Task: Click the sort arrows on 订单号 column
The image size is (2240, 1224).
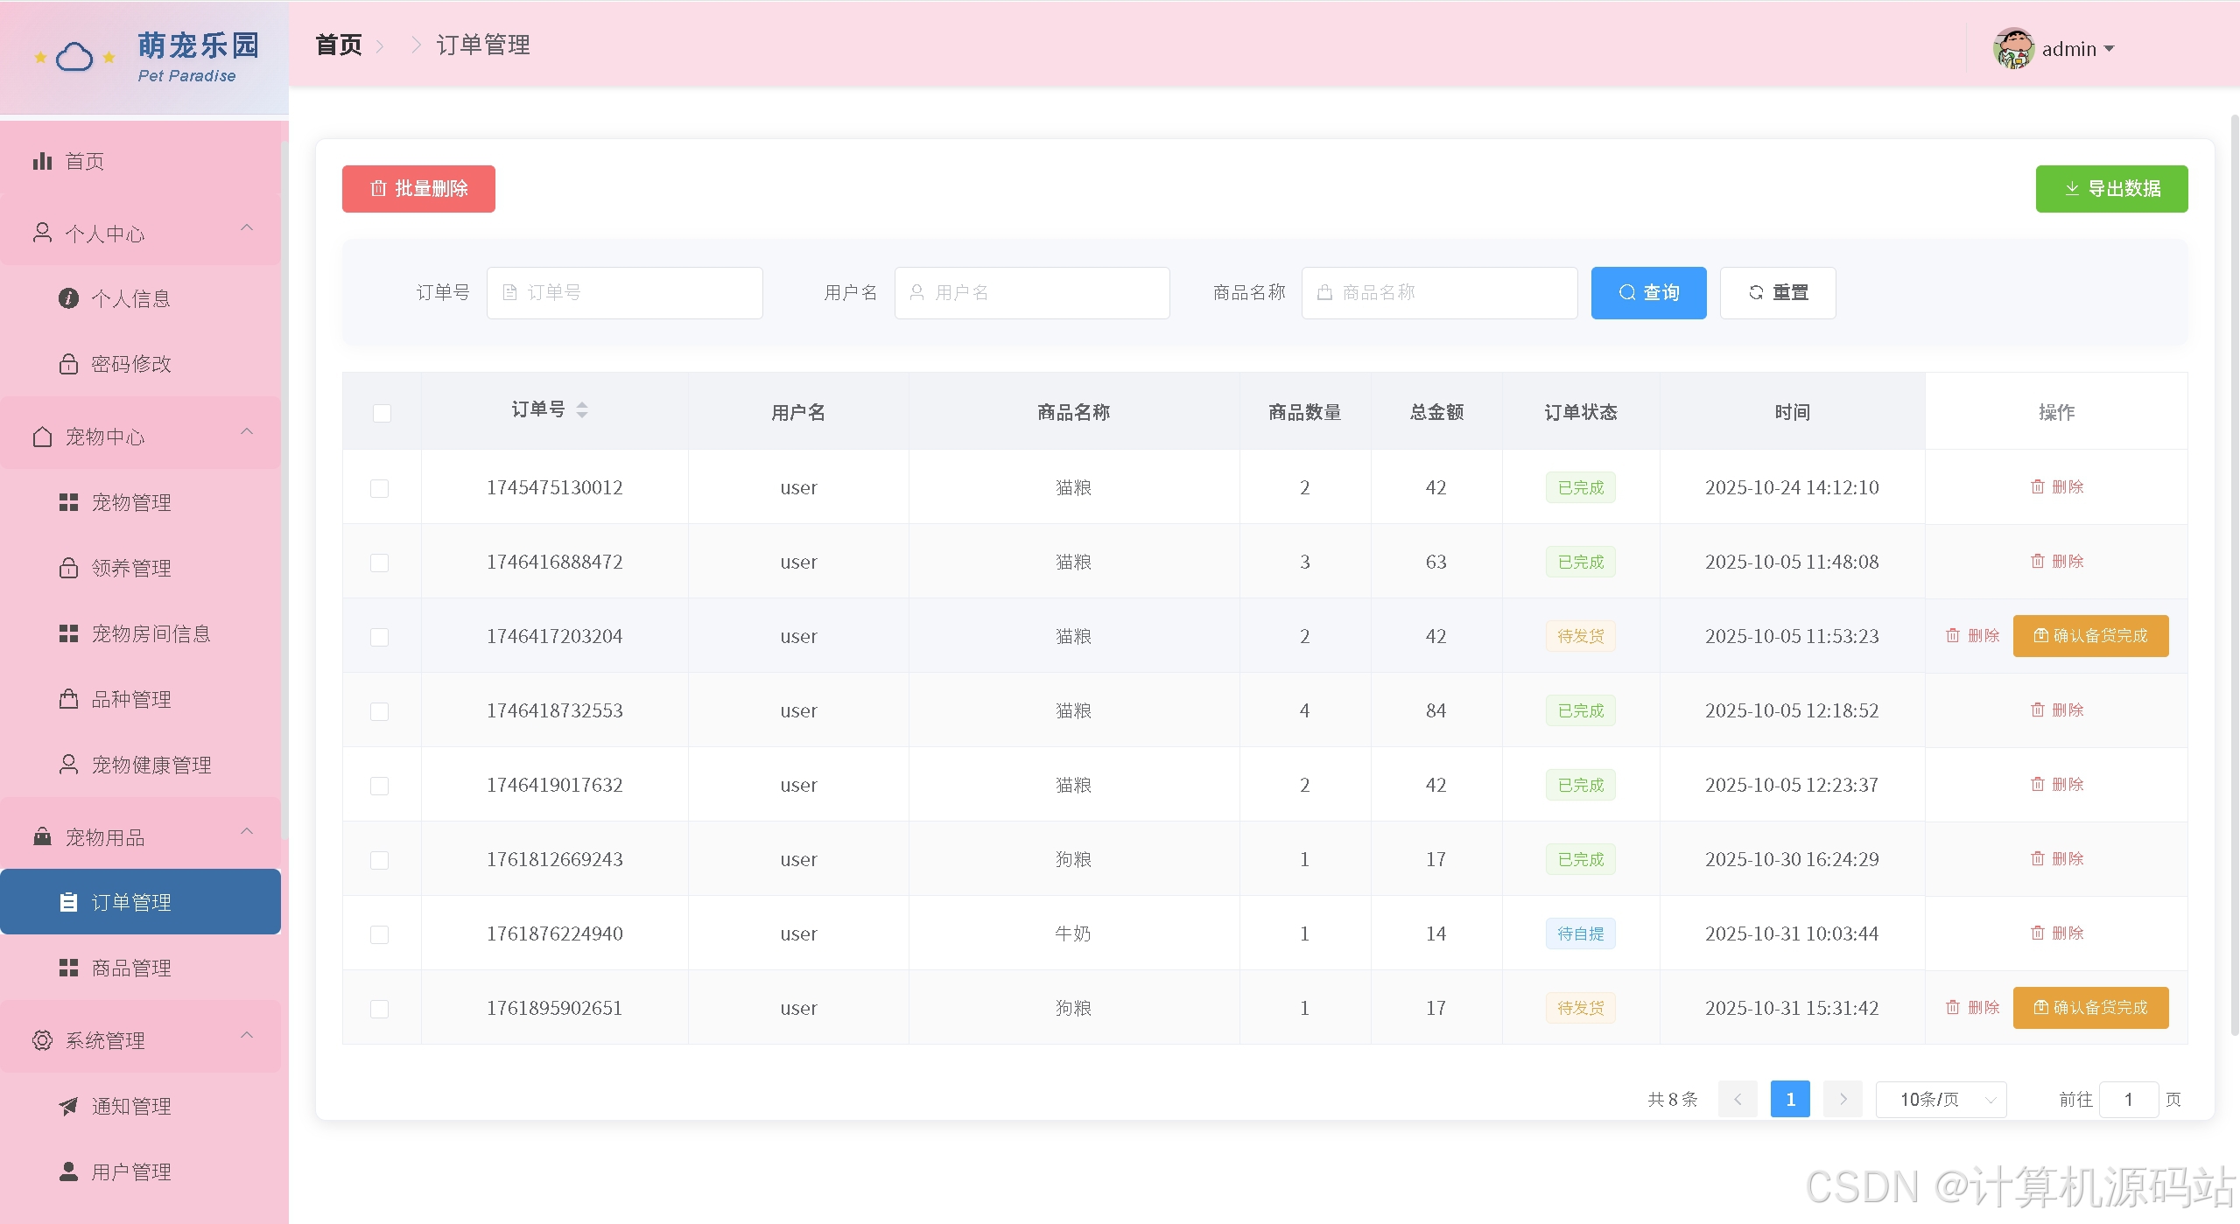Action: tap(582, 409)
